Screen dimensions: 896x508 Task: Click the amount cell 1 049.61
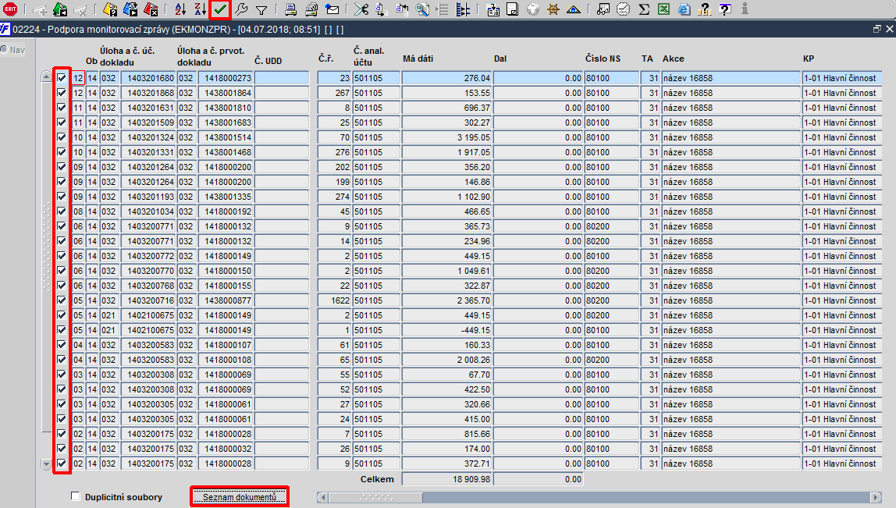447,271
